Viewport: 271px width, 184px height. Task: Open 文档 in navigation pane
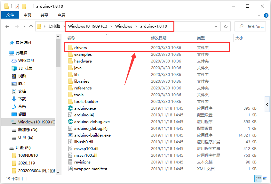coord(22,91)
